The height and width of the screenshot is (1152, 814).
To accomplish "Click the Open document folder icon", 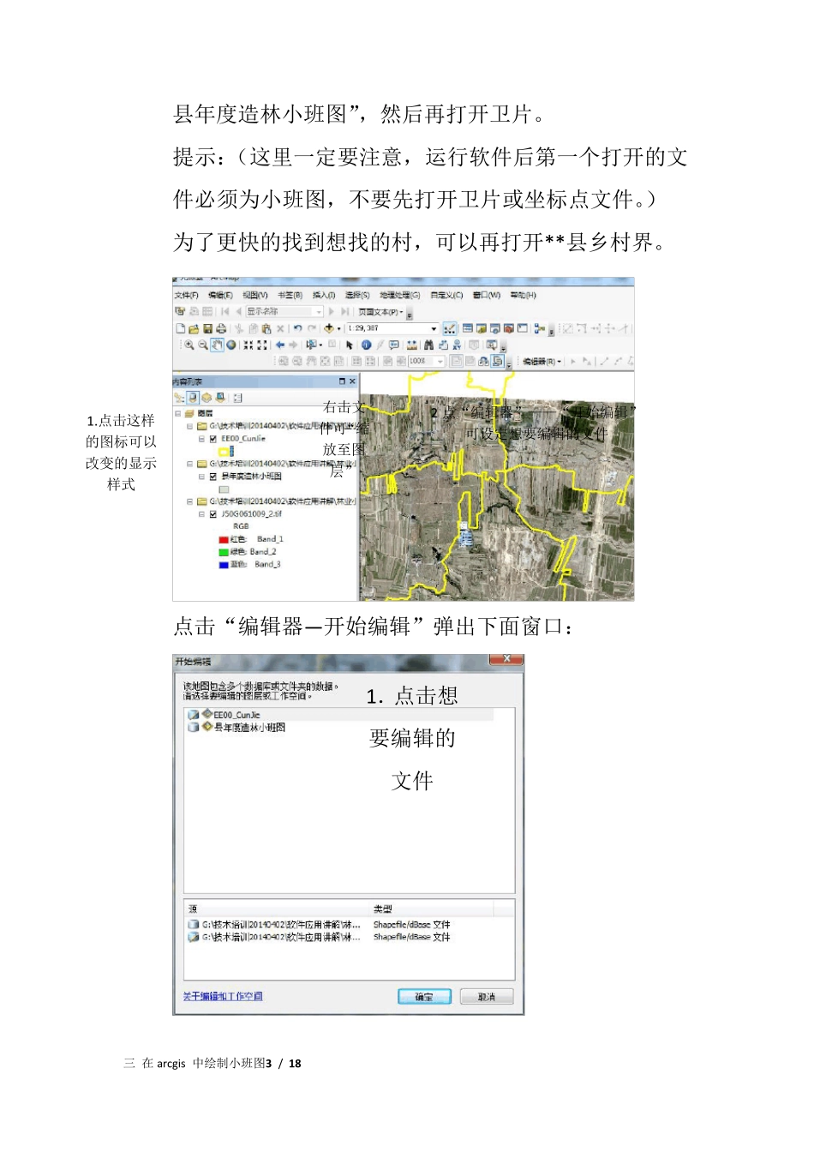I will [194, 329].
